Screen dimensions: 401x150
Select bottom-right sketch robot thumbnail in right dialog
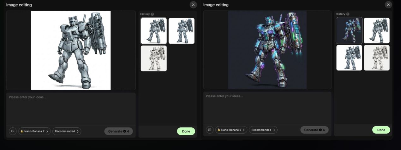pos(377,58)
